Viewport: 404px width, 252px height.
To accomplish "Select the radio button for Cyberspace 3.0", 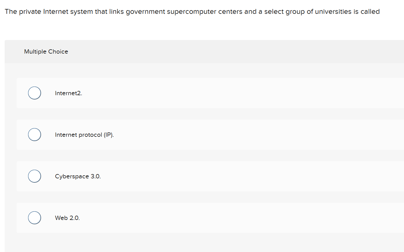I will (x=34, y=176).
